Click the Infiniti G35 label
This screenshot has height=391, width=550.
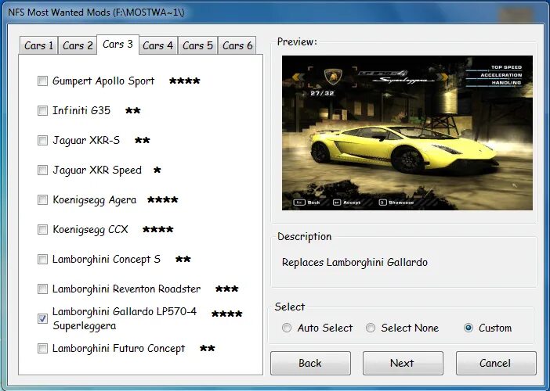pos(81,110)
